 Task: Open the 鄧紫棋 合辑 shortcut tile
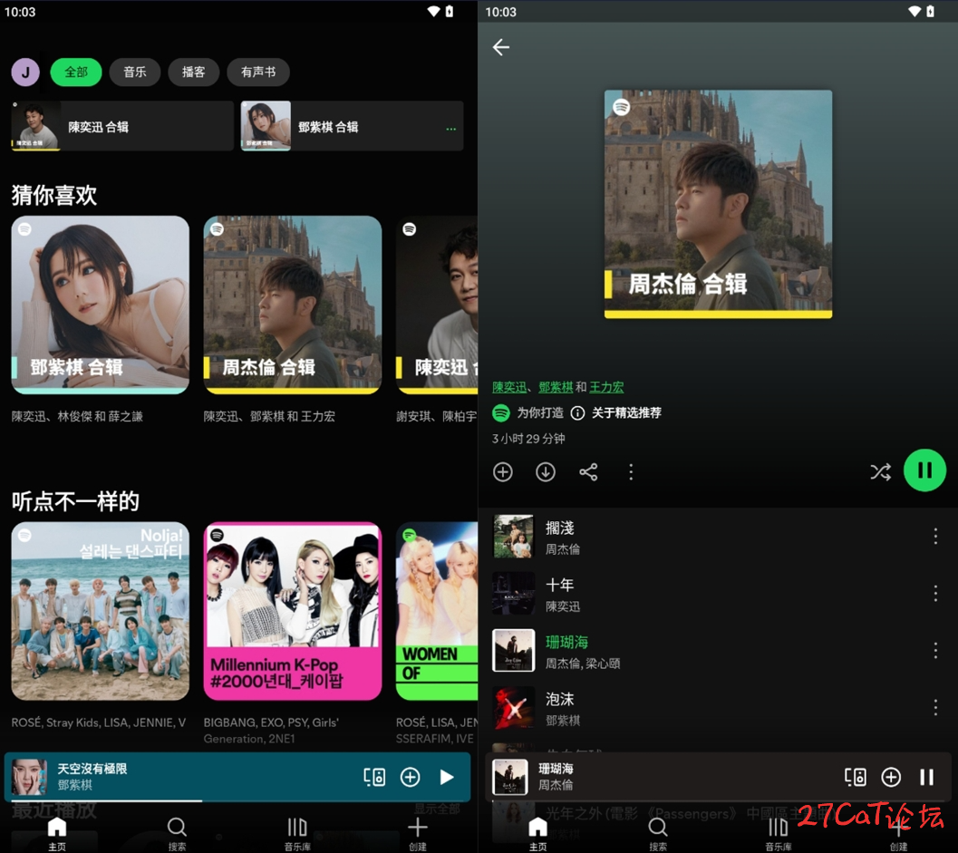pyautogui.click(x=352, y=126)
